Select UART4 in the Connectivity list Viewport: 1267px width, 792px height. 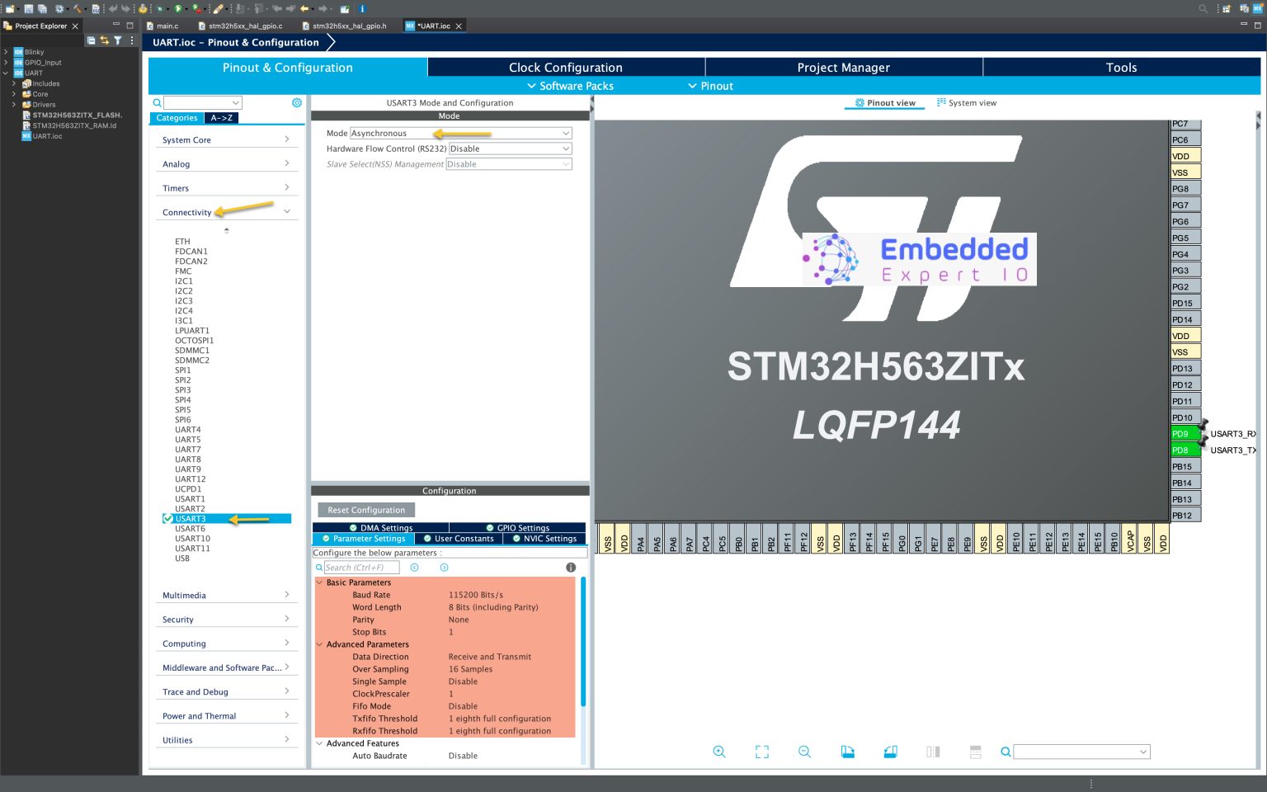(187, 430)
